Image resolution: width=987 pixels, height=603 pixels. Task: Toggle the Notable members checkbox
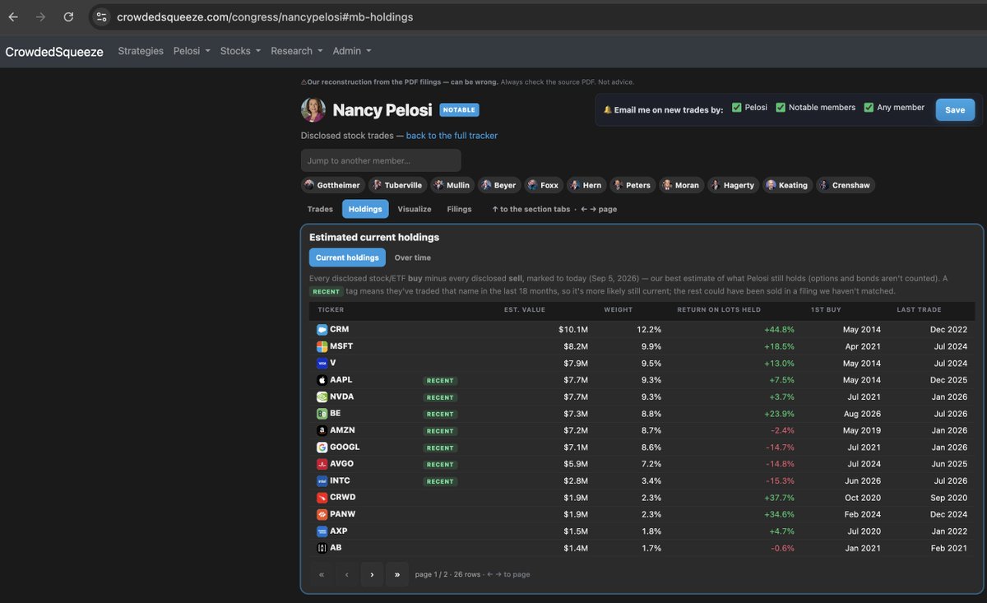(x=781, y=108)
